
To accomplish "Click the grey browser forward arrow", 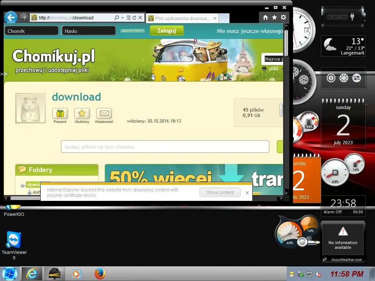I will click(23, 18).
